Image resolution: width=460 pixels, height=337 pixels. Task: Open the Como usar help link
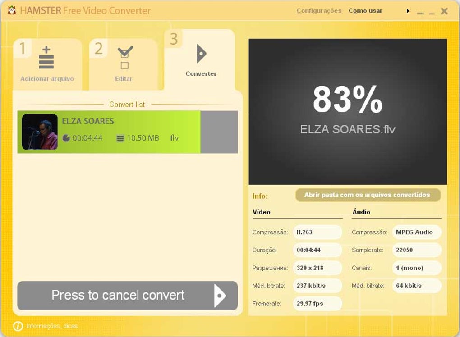pos(365,11)
